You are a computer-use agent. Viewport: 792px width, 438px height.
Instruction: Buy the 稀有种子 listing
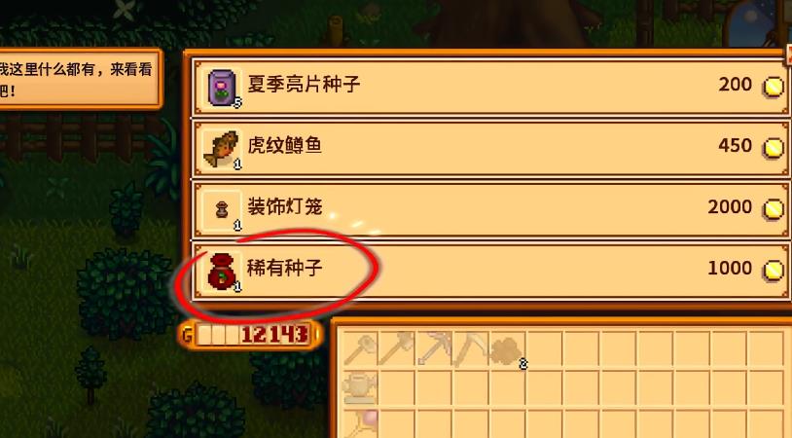click(x=490, y=272)
